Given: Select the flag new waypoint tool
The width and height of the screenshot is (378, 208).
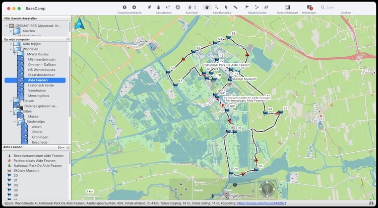Looking at the screenshot, I should [247, 8].
